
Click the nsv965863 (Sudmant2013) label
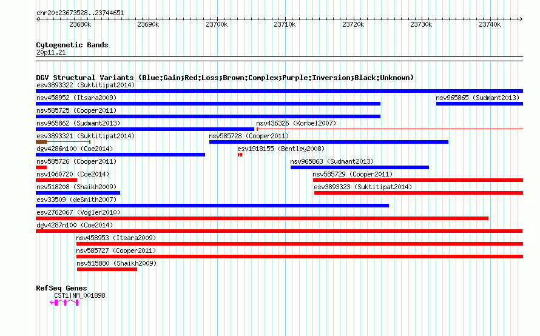click(332, 161)
